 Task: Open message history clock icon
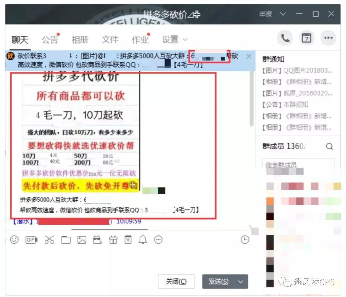245,239
